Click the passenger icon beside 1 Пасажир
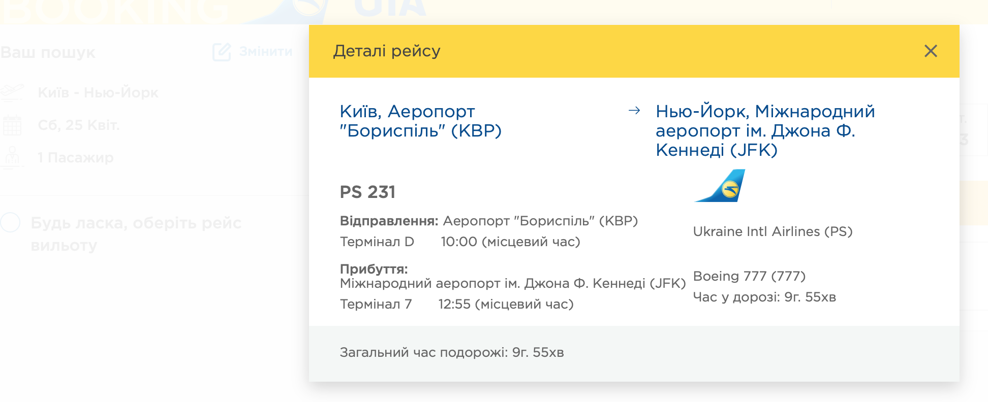Image resolution: width=988 pixels, height=402 pixels. [x=12, y=157]
